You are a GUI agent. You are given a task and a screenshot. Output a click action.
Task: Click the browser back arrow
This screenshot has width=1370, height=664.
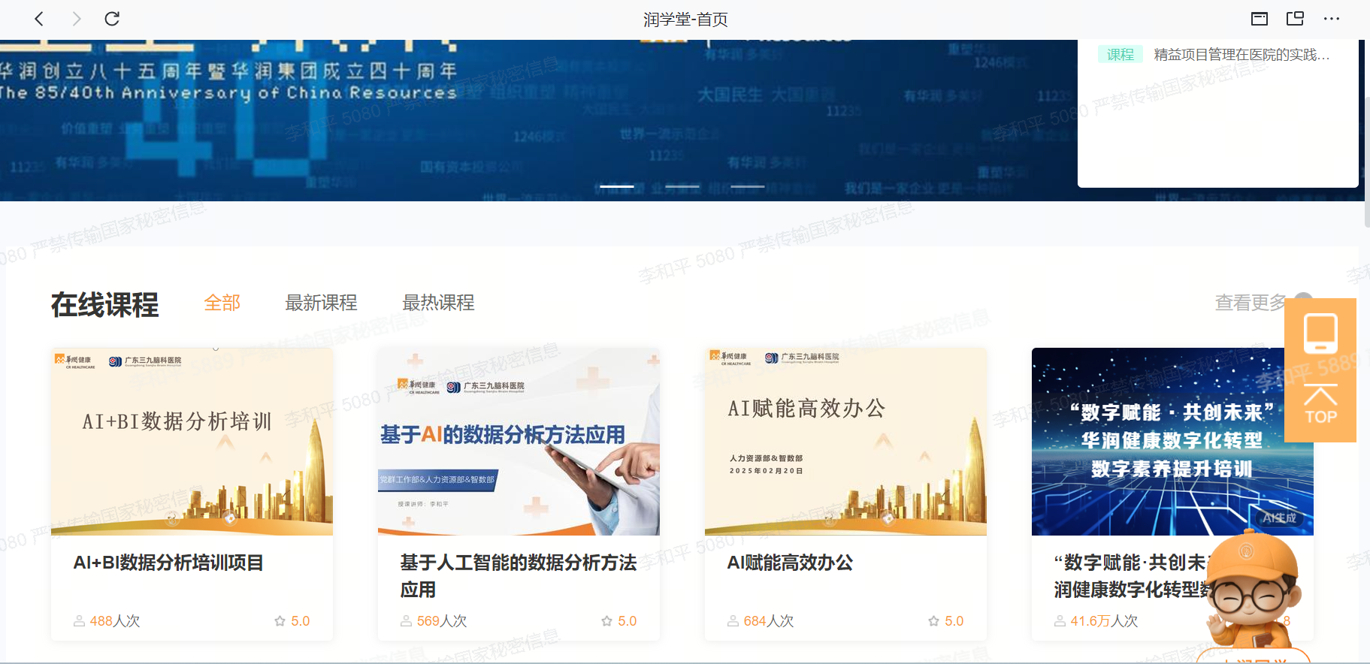[x=39, y=19]
